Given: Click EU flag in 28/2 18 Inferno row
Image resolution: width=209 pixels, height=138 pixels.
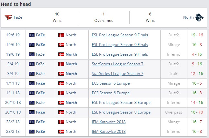Looking at the screenshot, I should coord(32,131).
